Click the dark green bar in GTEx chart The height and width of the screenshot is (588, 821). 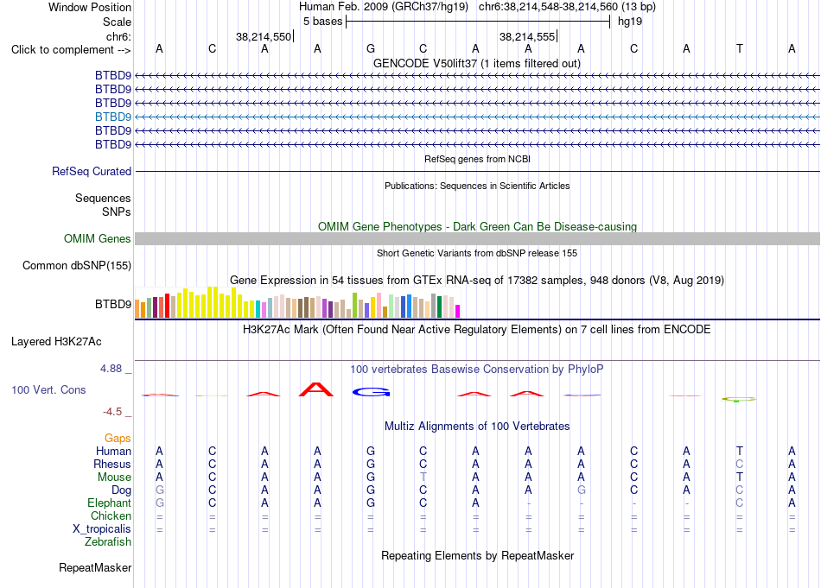(439, 307)
